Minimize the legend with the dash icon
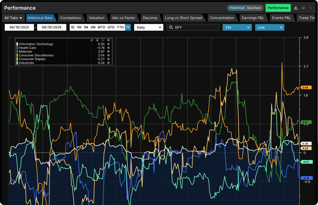 103,40
